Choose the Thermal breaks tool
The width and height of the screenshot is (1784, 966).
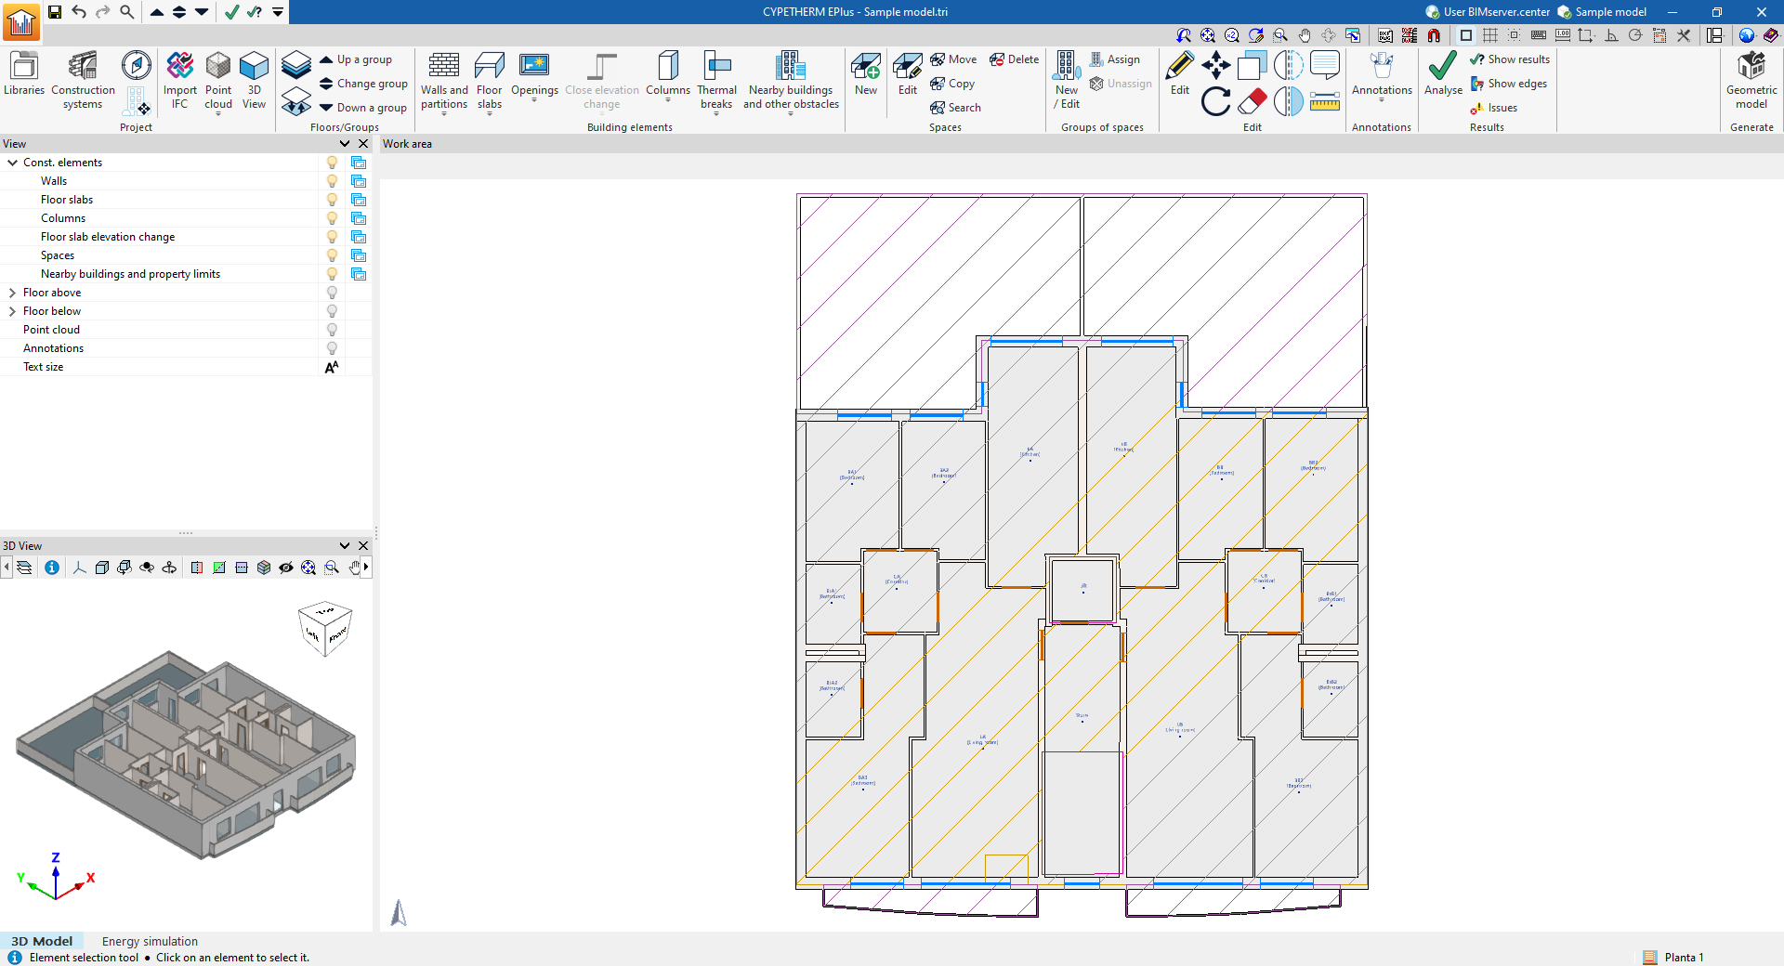(x=716, y=80)
